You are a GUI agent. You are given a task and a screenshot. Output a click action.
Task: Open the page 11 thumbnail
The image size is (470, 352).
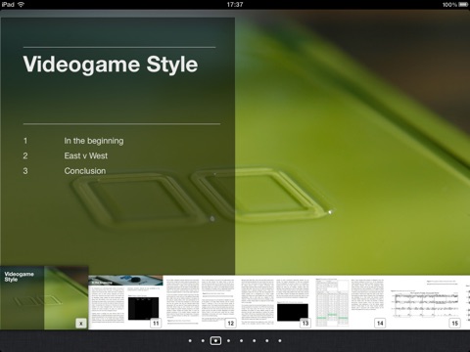point(125,302)
